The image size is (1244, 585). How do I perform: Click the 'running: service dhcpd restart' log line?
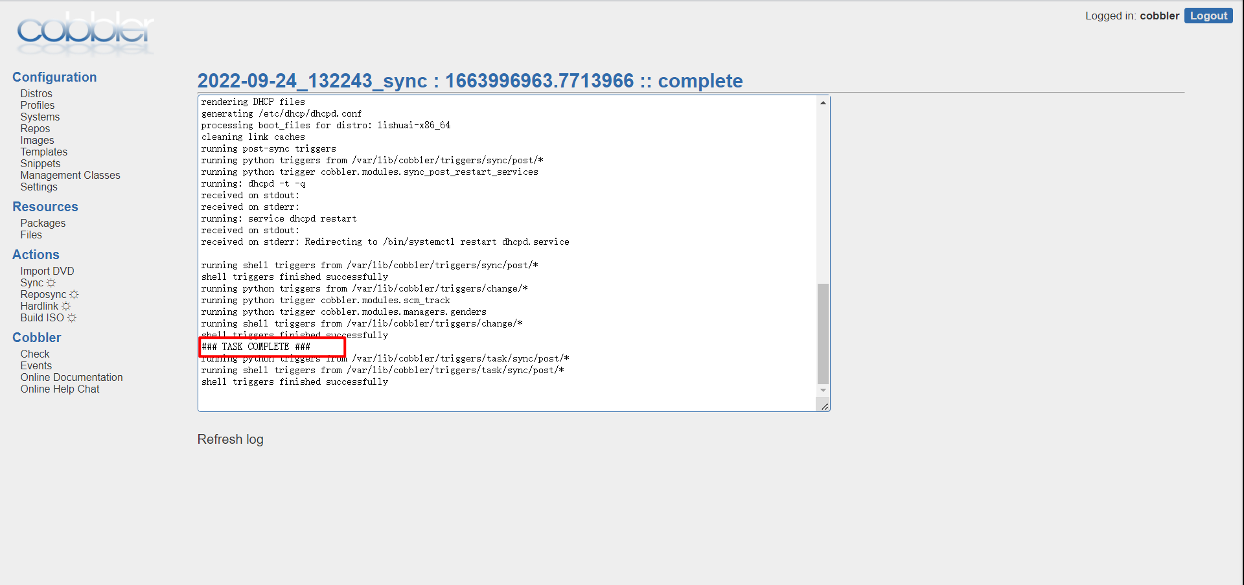pos(279,218)
